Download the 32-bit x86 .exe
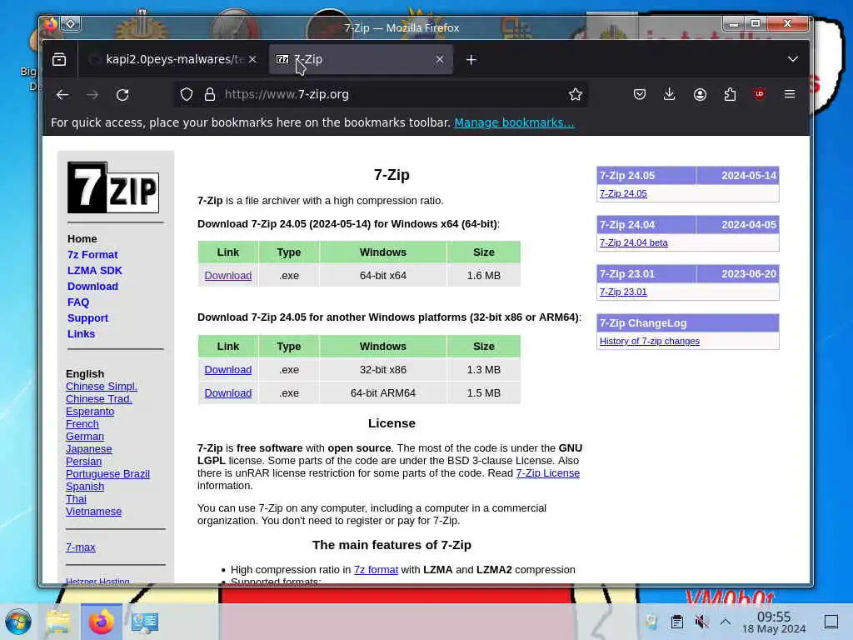Viewport: 853px width, 640px height. point(228,369)
